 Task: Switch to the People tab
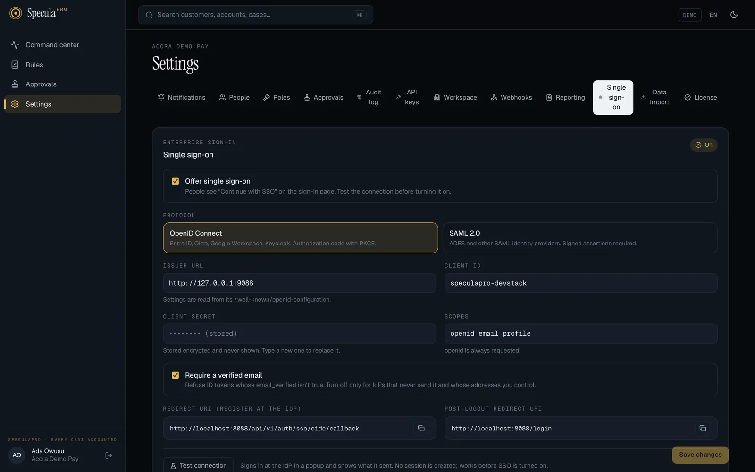[x=235, y=97]
